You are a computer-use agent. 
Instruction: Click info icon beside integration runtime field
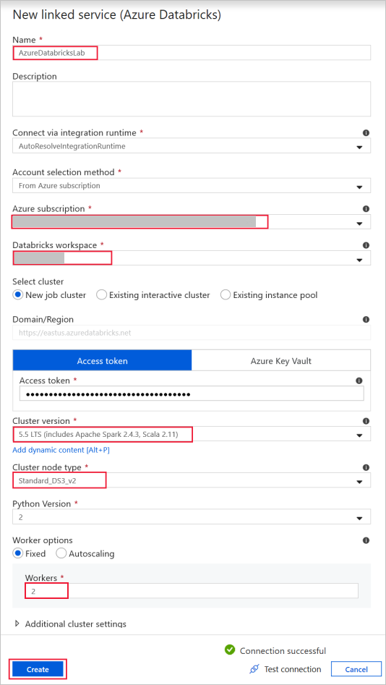click(x=366, y=132)
